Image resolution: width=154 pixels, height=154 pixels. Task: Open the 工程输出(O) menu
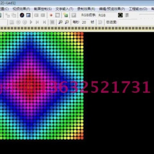pos(138,9)
